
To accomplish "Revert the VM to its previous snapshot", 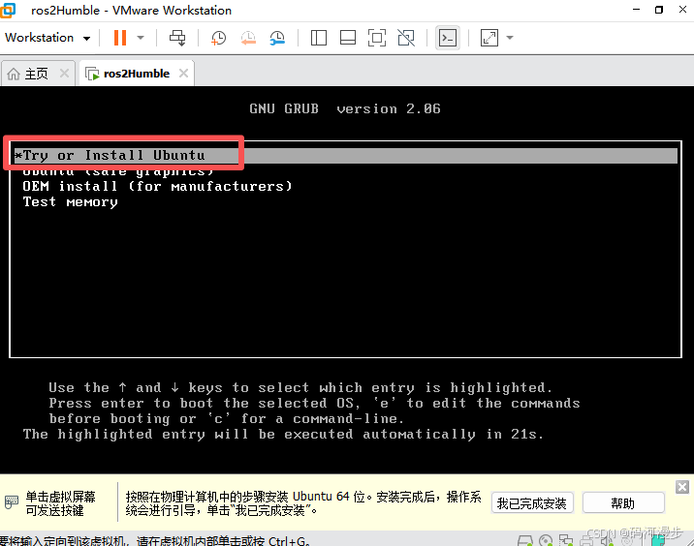I will 248,38.
